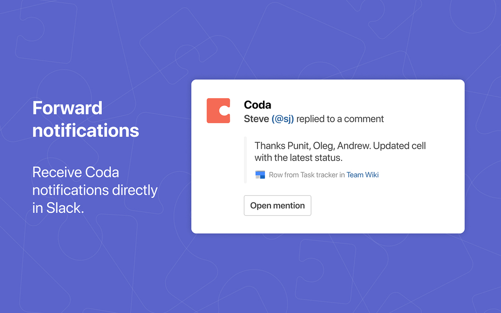
Task: Click the "replied to a comment" text
Action: pyautogui.click(x=340, y=119)
